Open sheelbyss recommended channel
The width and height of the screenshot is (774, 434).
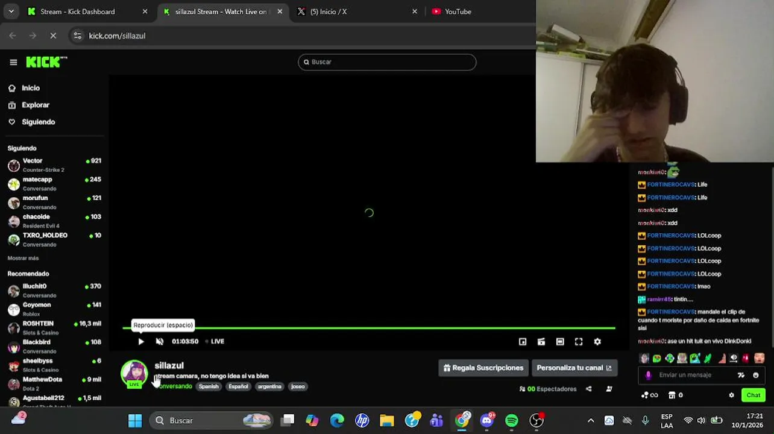[54, 365]
